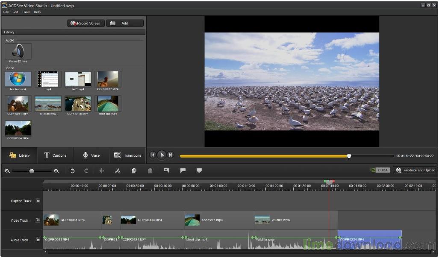The image size is (439, 258).
Task: Click Produce and Upload
Action: coord(415,170)
